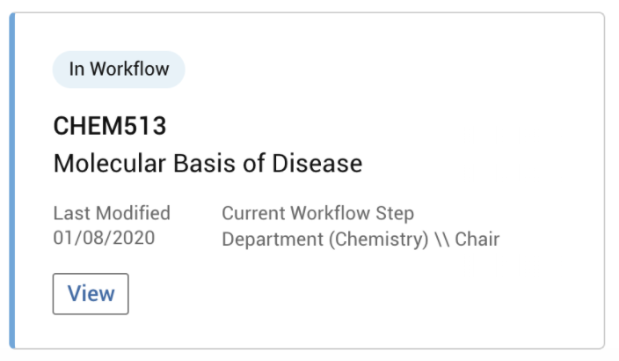
Task: Click the Current Workflow Step label
Action: 317,213
